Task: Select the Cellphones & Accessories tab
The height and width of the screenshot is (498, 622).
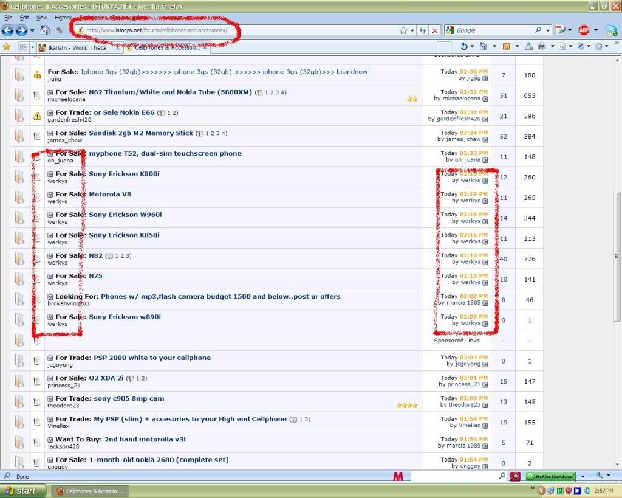Action: pos(166,47)
